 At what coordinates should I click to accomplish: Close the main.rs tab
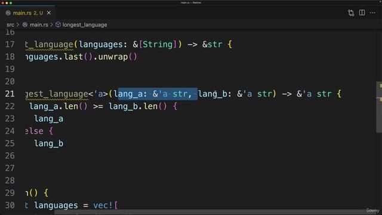pyautogui.click(x=49, y=13)
